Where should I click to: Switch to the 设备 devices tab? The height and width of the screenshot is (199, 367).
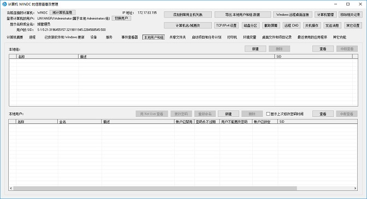[x=93, y=38]
